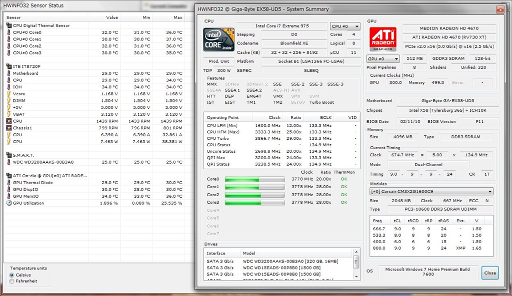Screen dimensions: 512x296
Task: Click the thermometer icon beside CPU#0 Core0
Action: click(8, 32)
